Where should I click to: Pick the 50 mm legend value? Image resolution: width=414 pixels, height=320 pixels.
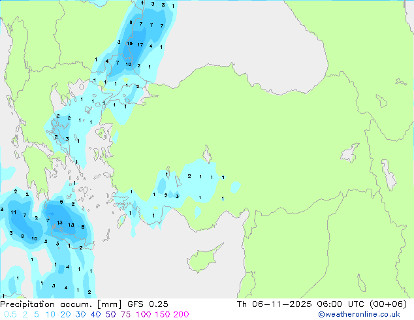(x=110, y=315)
